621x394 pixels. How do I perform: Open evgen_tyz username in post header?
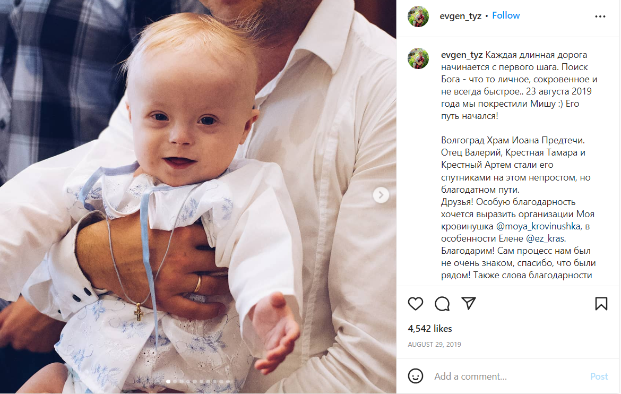(460, 16)
